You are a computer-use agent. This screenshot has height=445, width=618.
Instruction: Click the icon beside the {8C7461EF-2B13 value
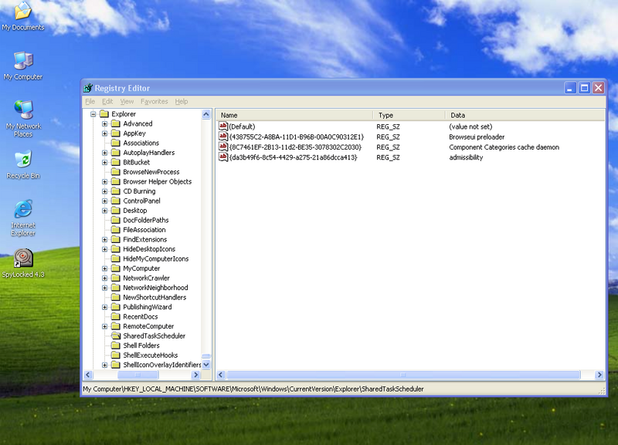point(223,147)
